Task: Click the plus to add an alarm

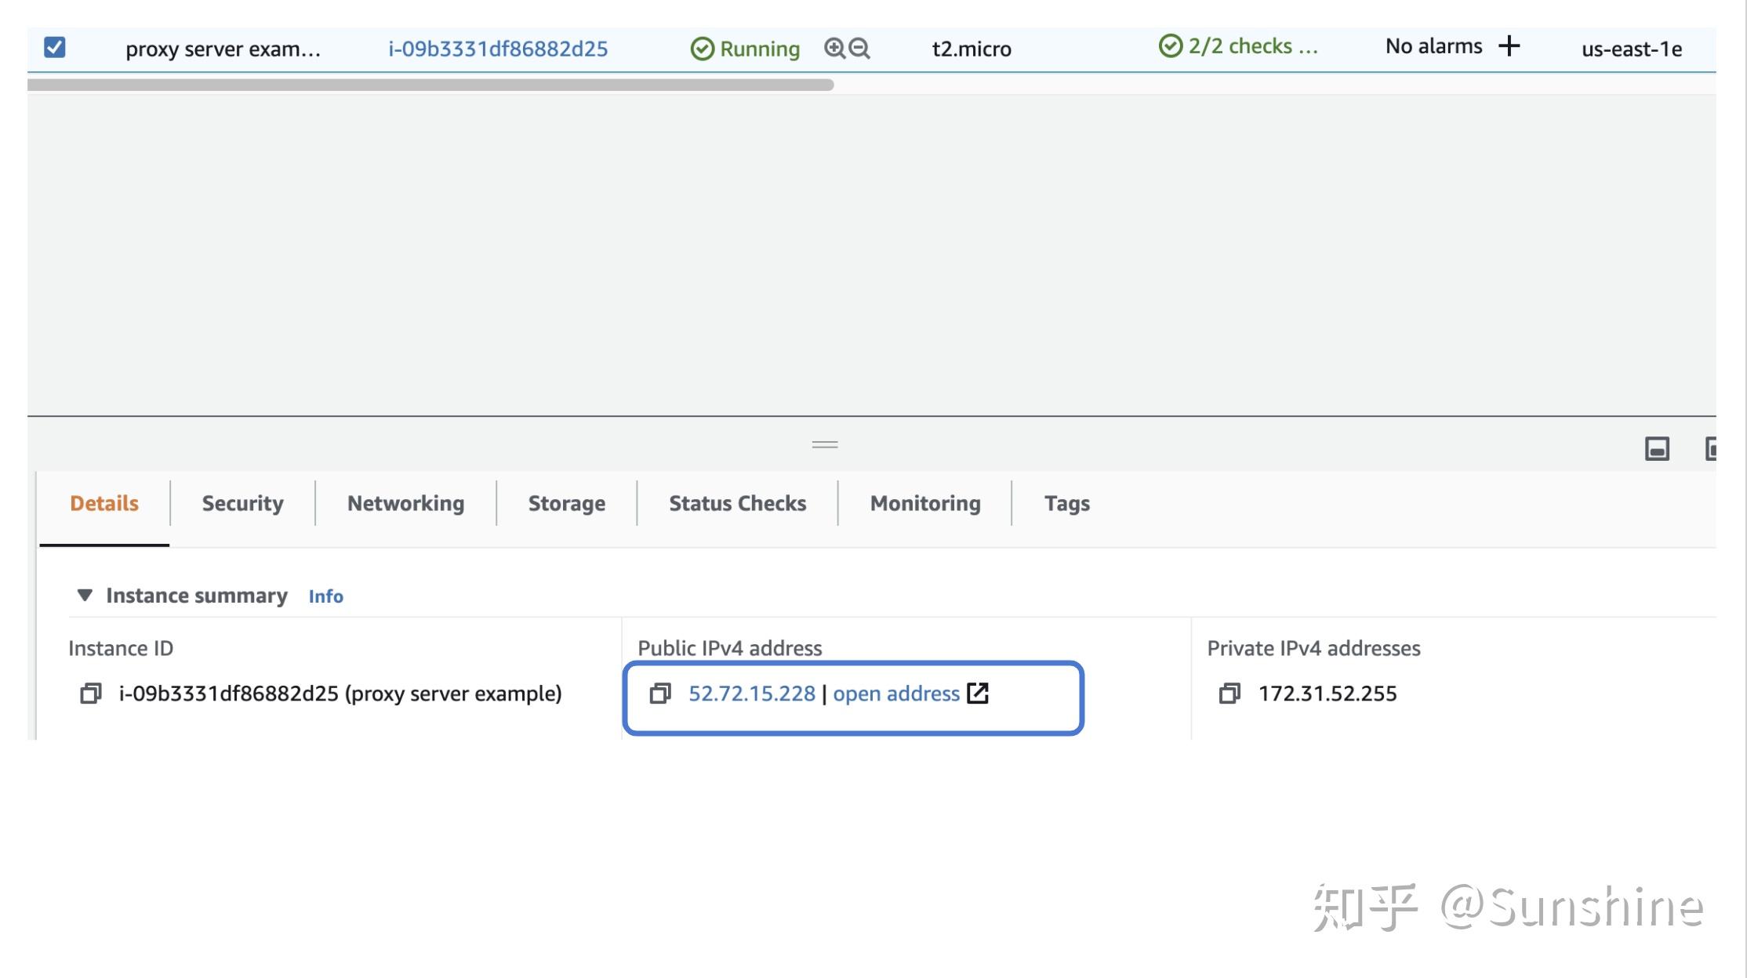Action: [x=1509, y=46]
